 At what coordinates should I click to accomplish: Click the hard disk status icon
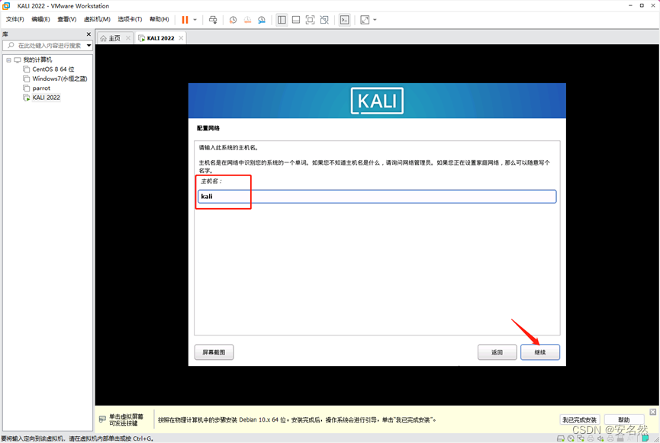tap(561, 438)
